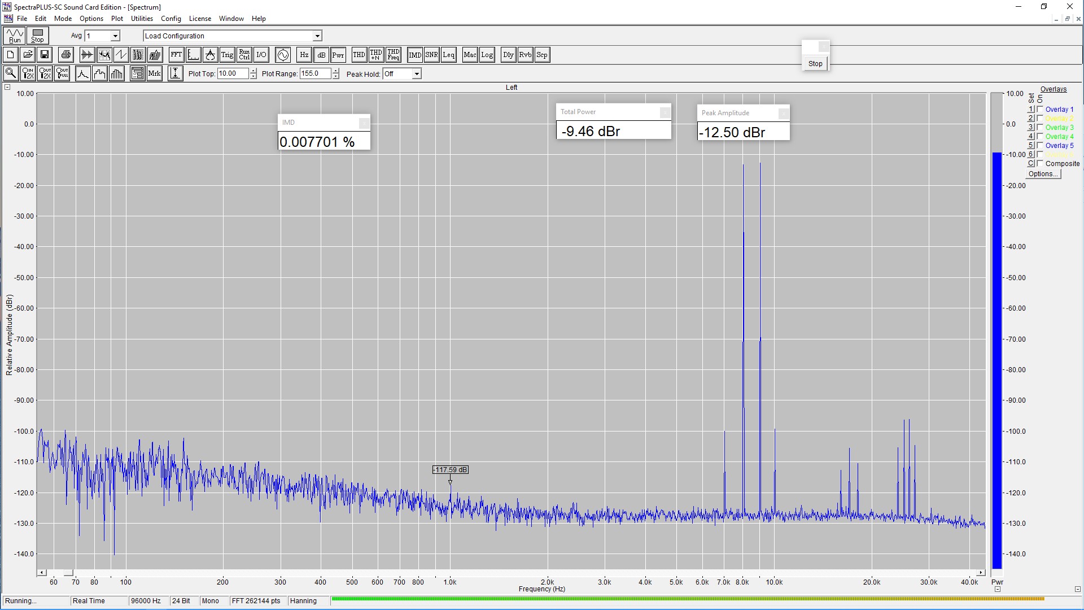Screen dimensions: 1084x610
Task: Open the Dly delay finder utility
Action: coord(508,55)
